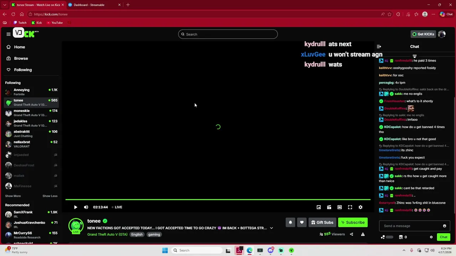Open Grand Theft Auto V category link

click(107, 235)
